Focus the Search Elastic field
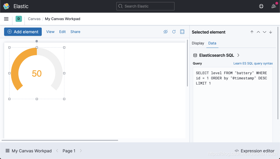Viewport: 280px width, 159px height. [x=145, y=6]
